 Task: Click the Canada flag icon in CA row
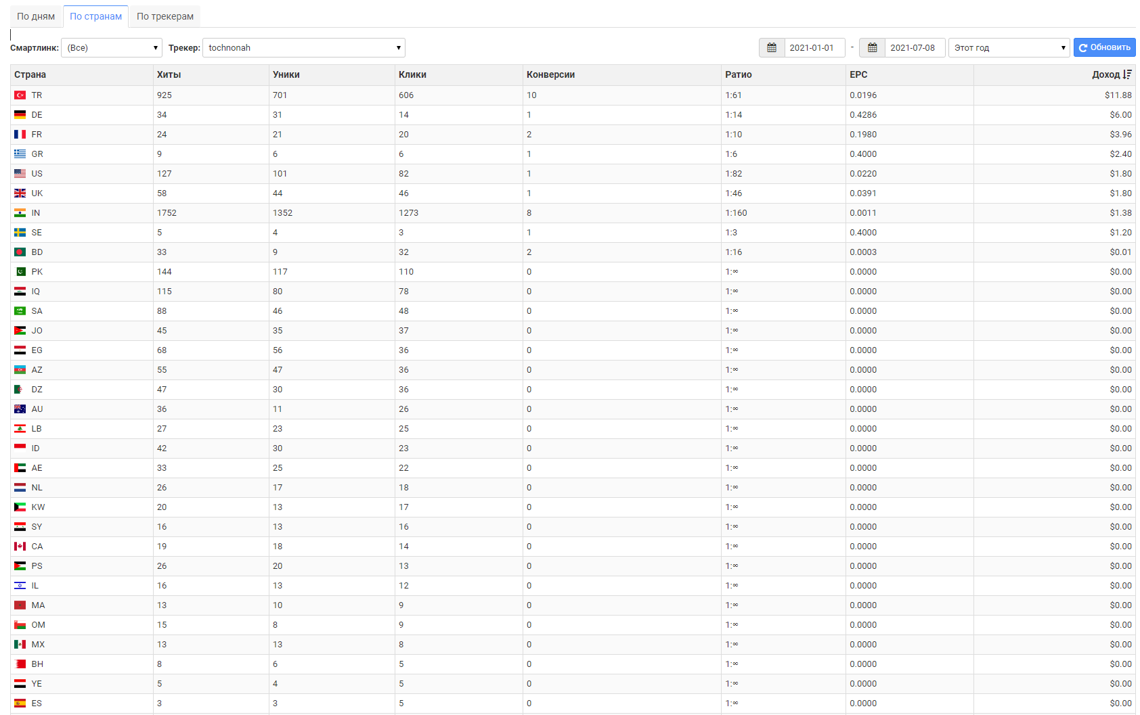pyautogui.click(x=20, y=547)
